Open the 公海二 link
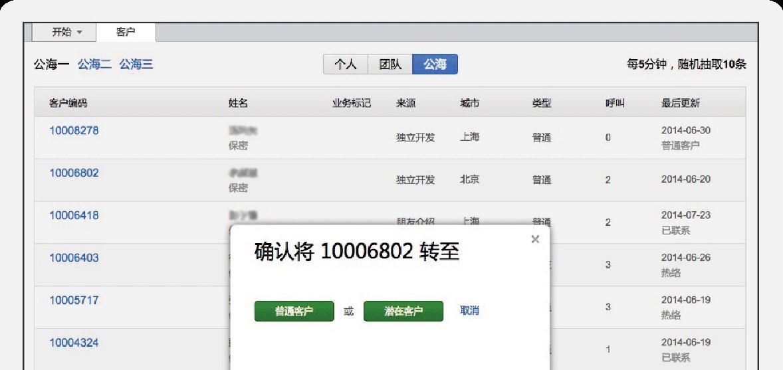This screenshot has width=783, height=370. point(94,64)
